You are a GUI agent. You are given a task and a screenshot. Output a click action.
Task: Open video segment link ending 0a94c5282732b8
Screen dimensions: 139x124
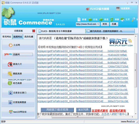(83, 78)
